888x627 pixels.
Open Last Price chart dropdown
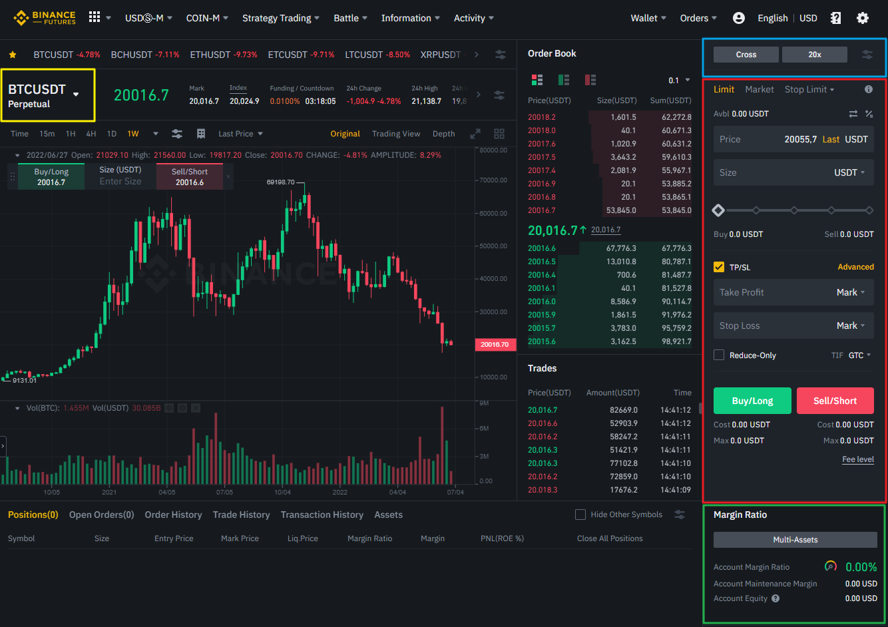pyautogui.click(x=240, y=134)
